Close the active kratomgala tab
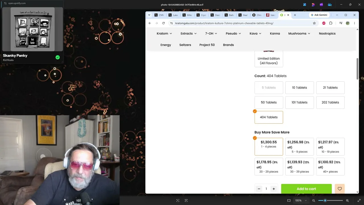Image resolution: width=364 pixels, height=205 pixels. [288, 15]
